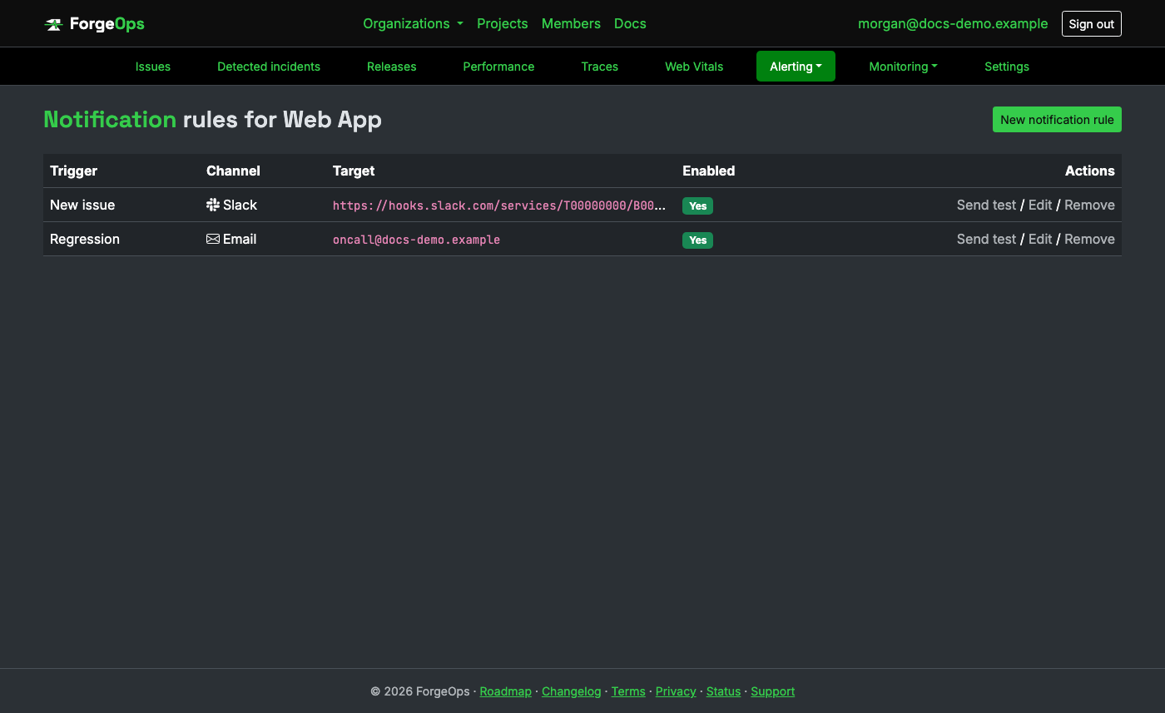Image resolution: width=1165 pixels, height=713 pixels.
Task: Open the Organizations dropdown
Action: click(413, 23)
